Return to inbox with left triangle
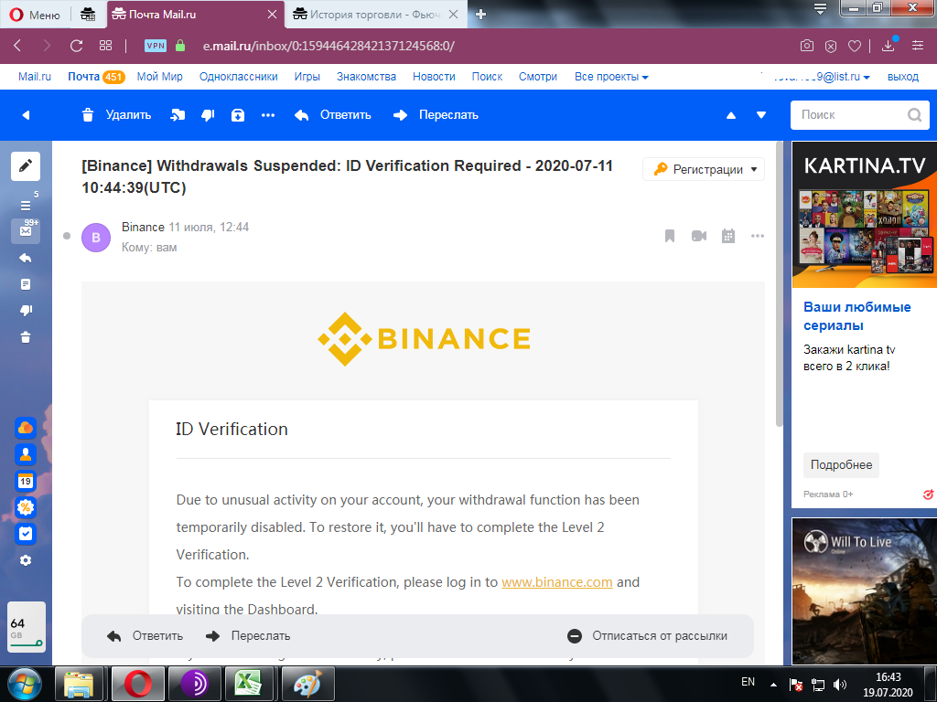Viewport: 937px width, 702px height. pyautogui.click(x=26, y=115)
